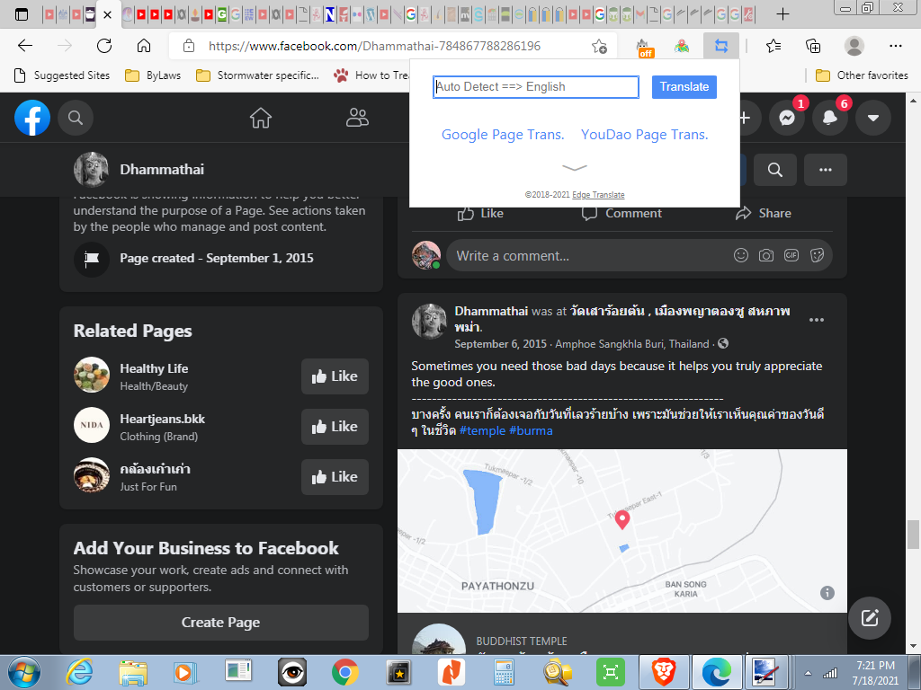The image size is (921, 690).
Task: Open notifications bell showing six alerts
Action: tap(830, 118)
